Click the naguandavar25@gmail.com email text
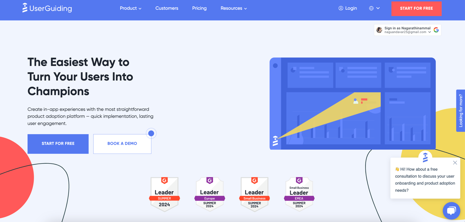 point(405,32)
